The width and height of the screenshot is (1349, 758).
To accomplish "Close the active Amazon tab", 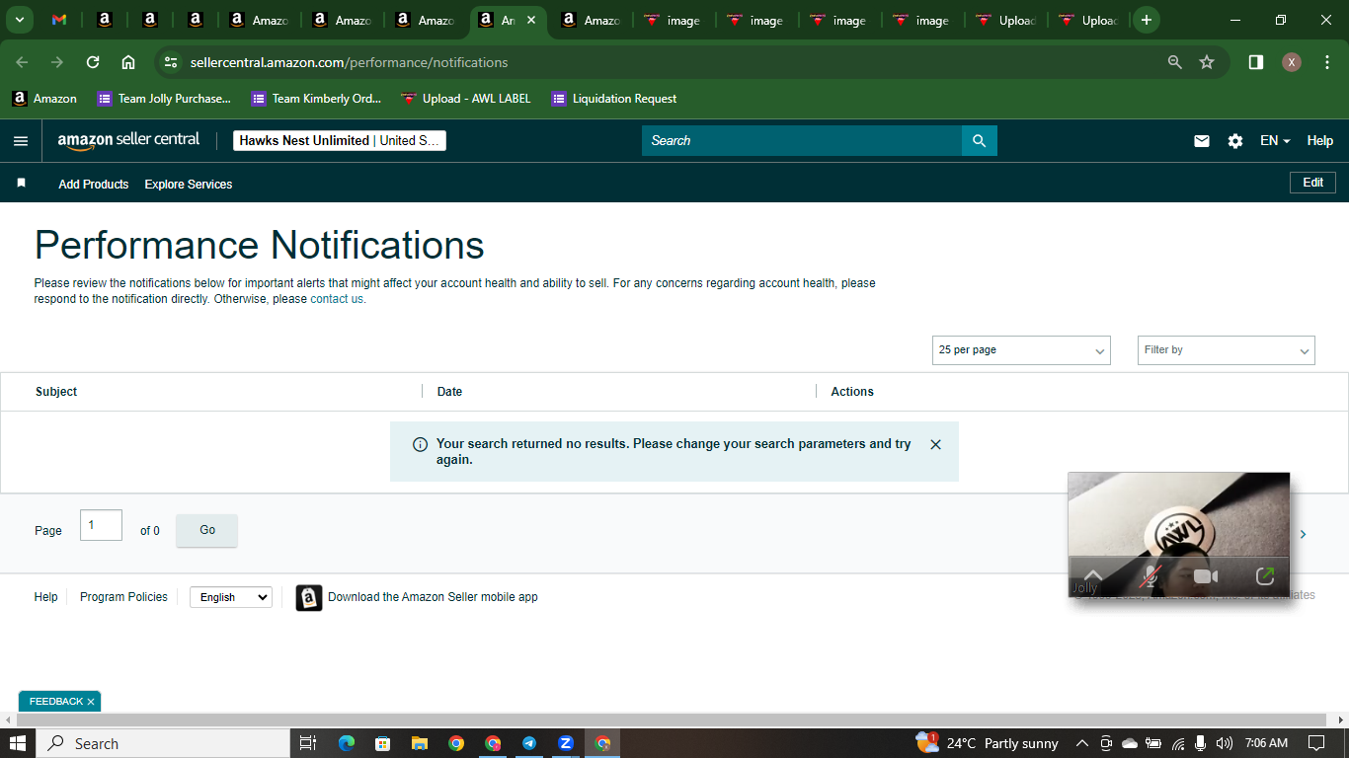I will pos(531,20).
